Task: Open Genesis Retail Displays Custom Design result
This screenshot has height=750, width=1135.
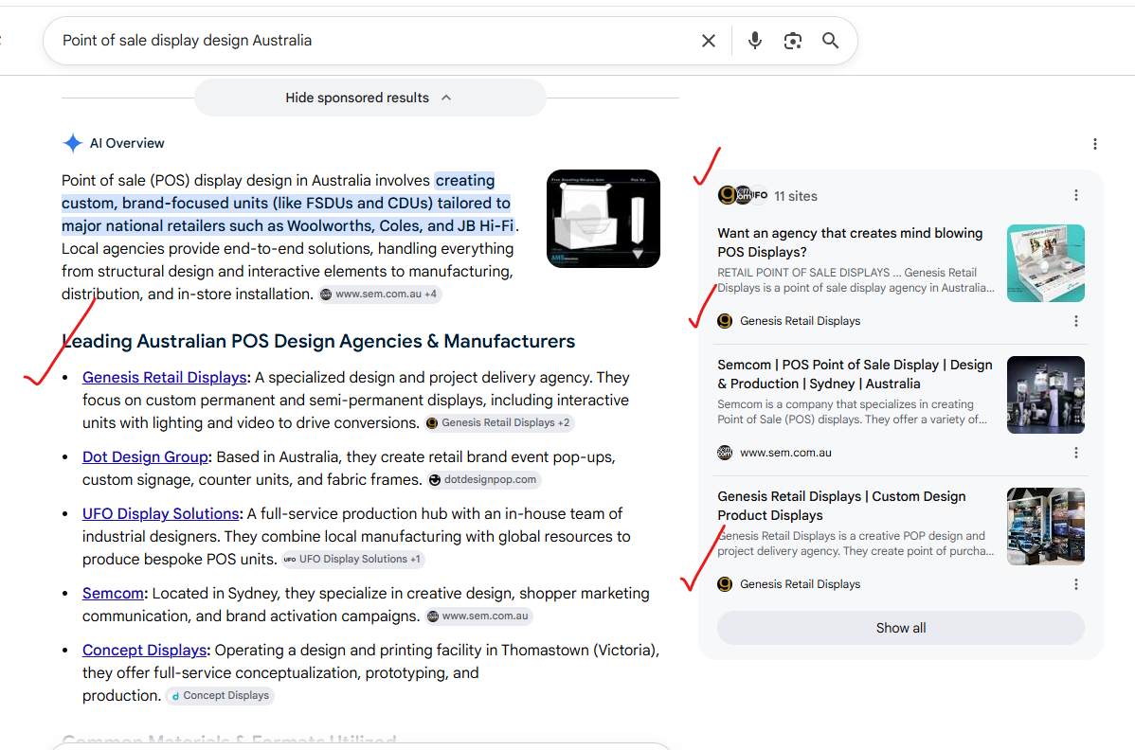Action: point(841,506)
